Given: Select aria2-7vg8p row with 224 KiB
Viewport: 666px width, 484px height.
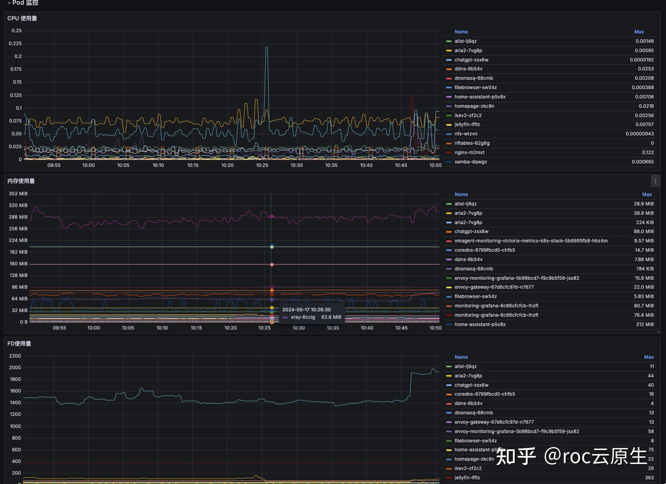Looking at the screenshot, I should [468, 223].
